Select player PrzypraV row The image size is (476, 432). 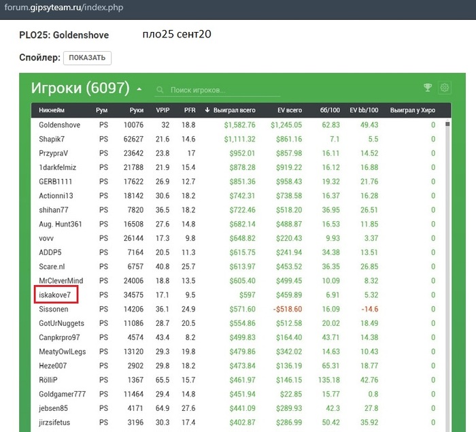pos(237,153)
